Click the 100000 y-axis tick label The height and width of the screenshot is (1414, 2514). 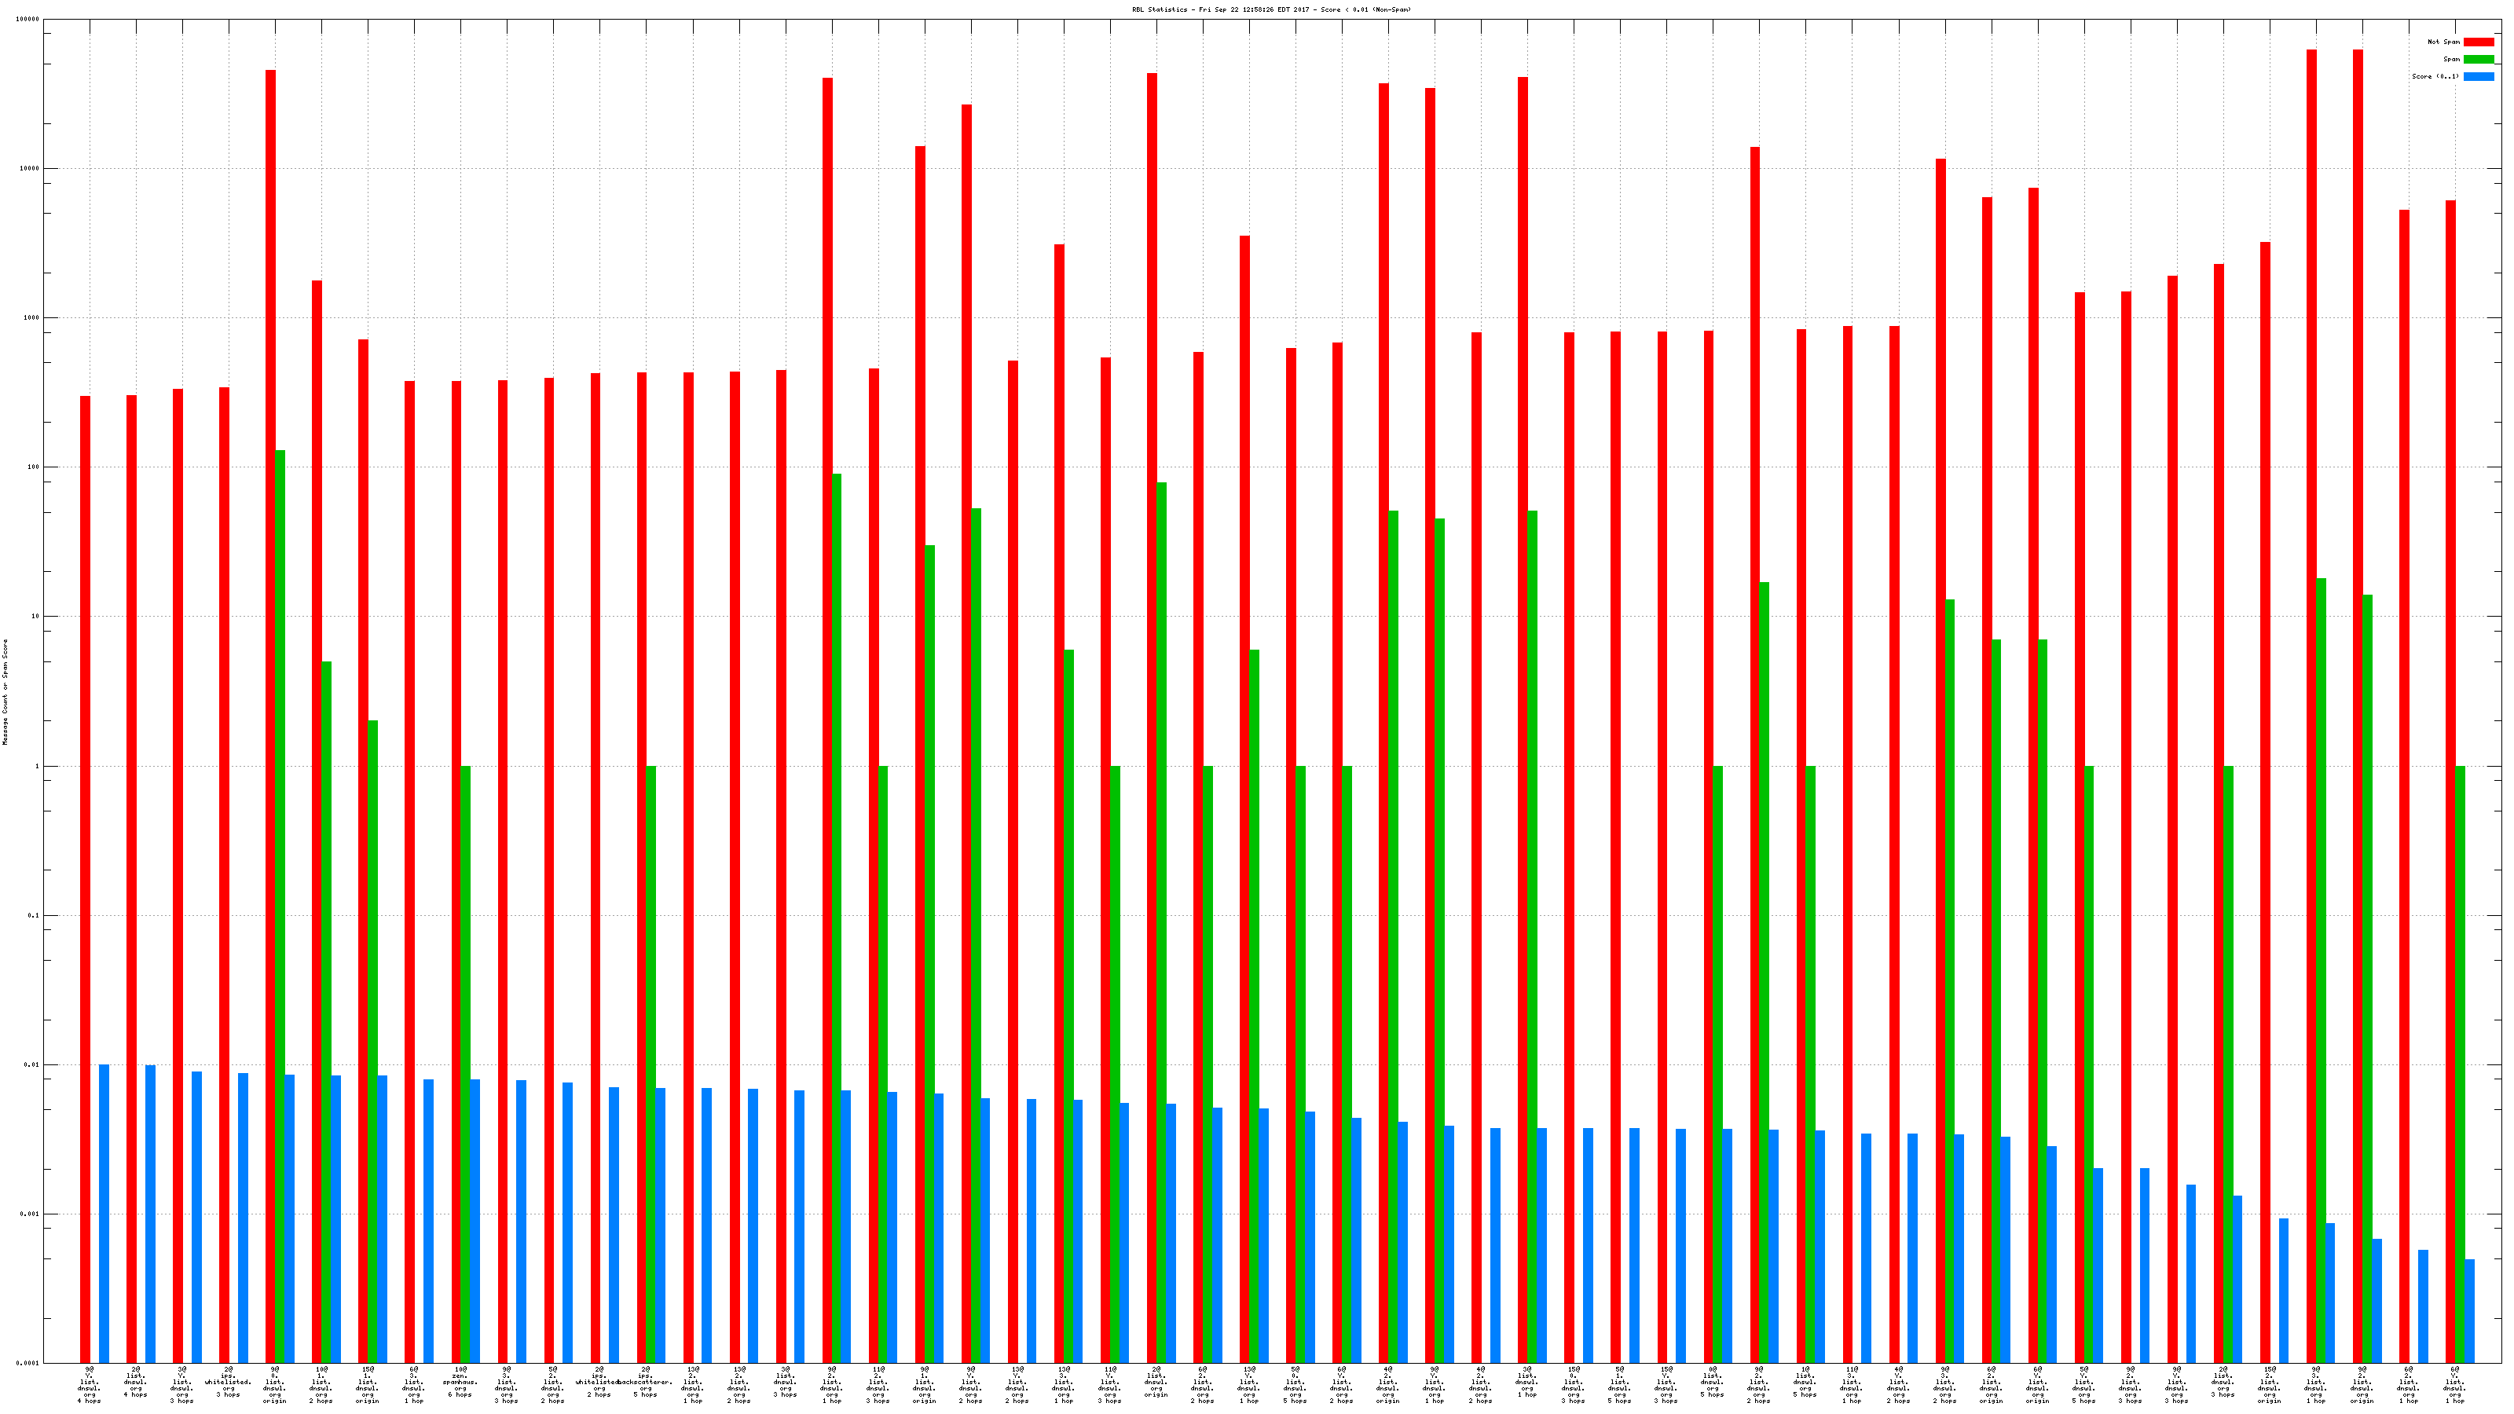click(x=28, y=20)
